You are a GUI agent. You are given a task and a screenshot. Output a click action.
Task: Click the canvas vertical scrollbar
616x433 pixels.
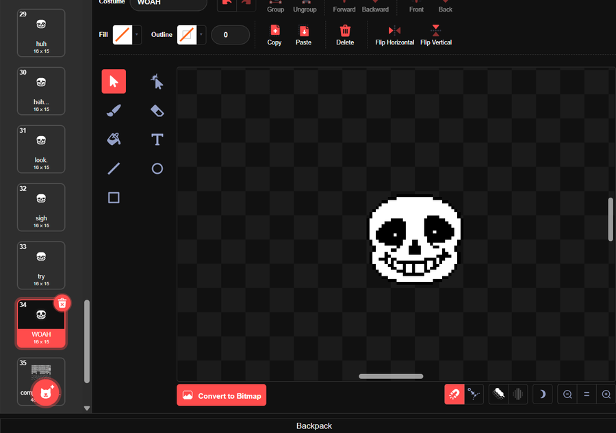point(611,220)
